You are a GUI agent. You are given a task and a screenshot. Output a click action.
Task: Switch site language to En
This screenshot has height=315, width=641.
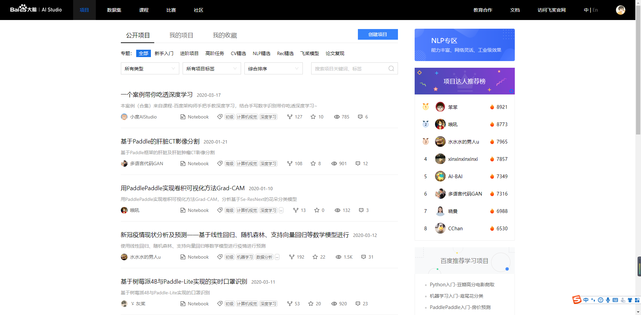(595, 10)
